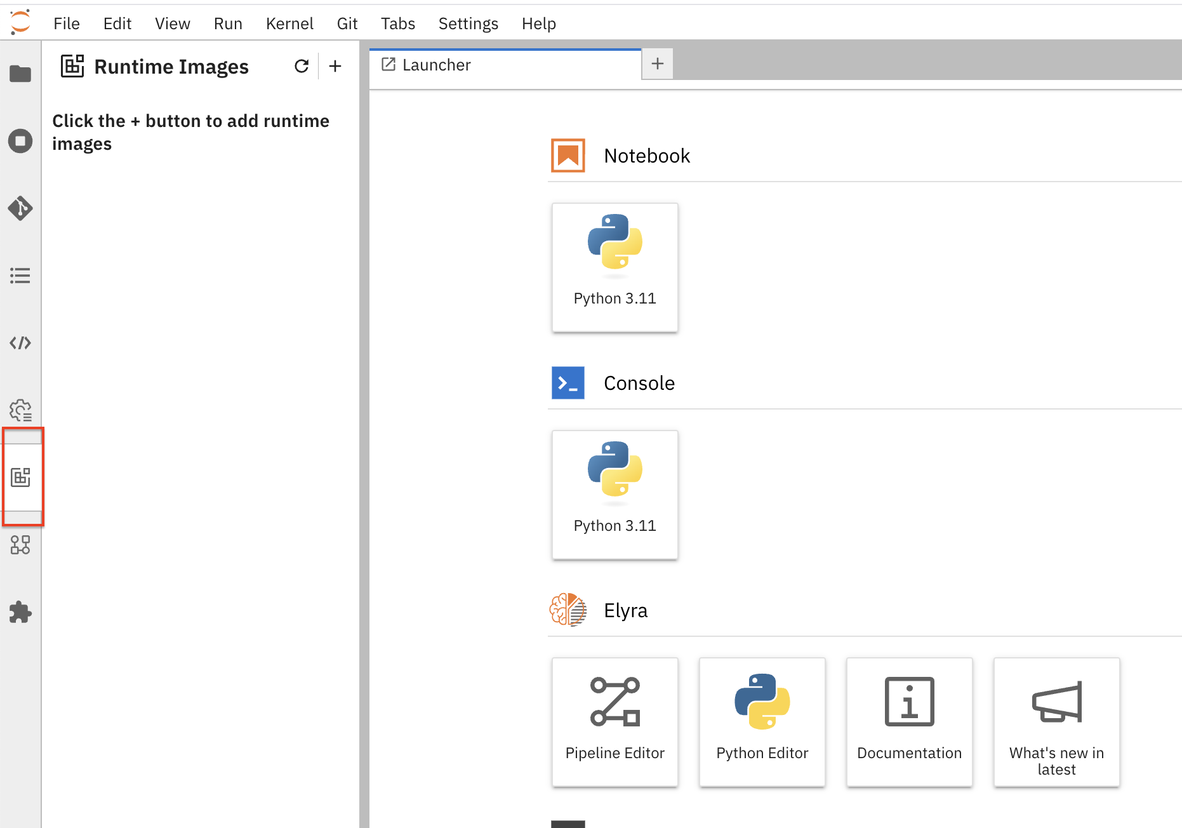Image resolution: width=1182 pixels, height=828 pixels.
Task: Open the Extension Manager puzzle icon
Action: coord(20,612)
